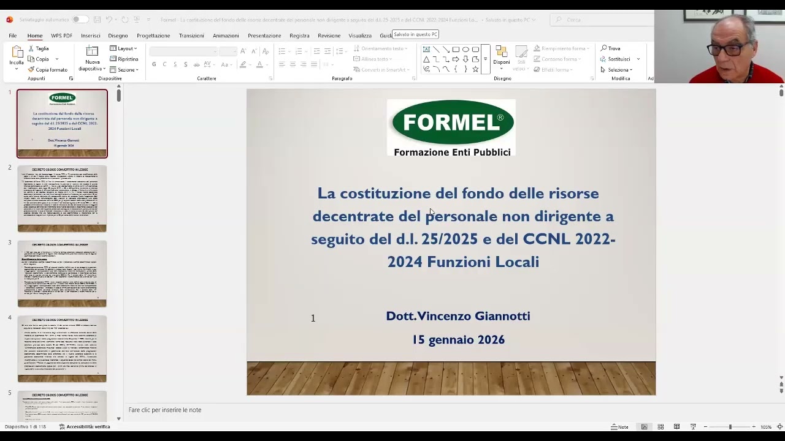Viewport: 785px width, 441px height.
Task: Switch to reading view icon
Action: pos(676,427)
